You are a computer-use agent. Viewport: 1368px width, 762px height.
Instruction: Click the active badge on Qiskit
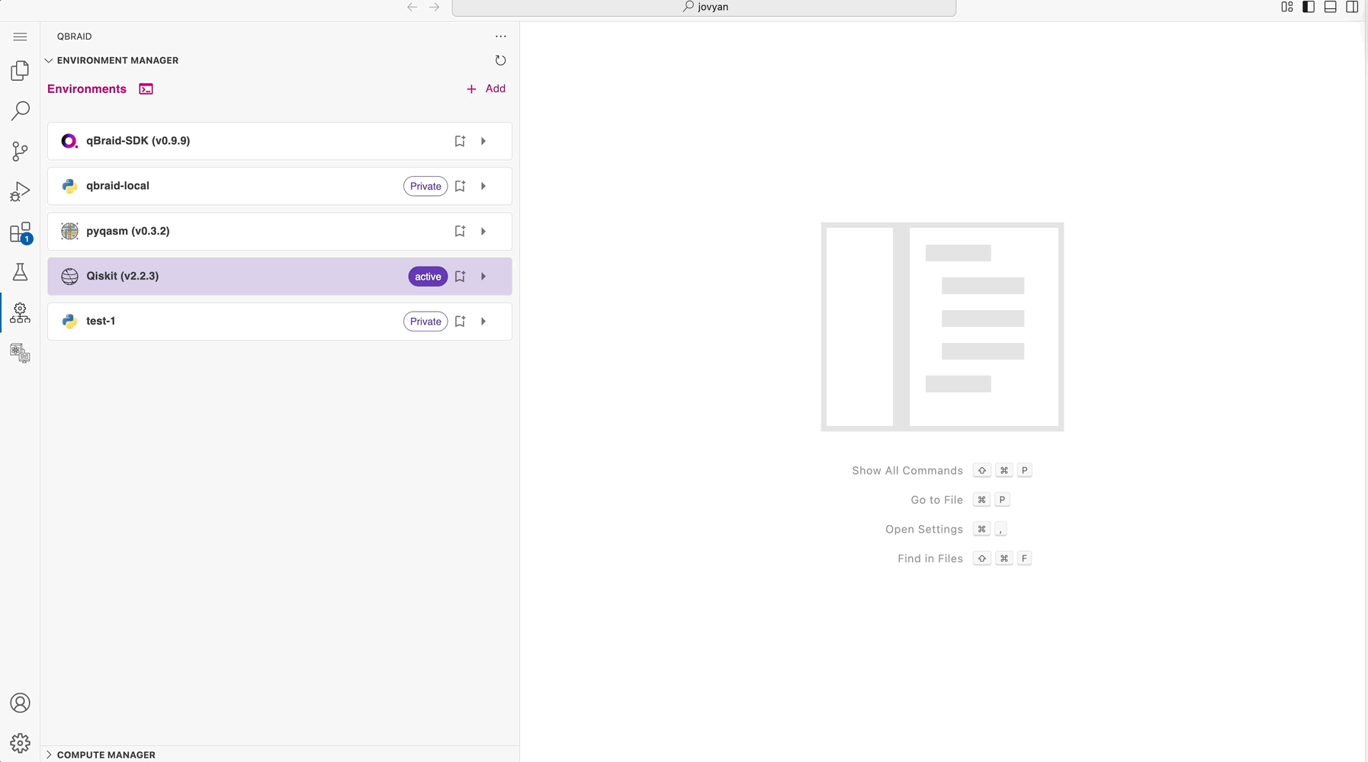428,277
